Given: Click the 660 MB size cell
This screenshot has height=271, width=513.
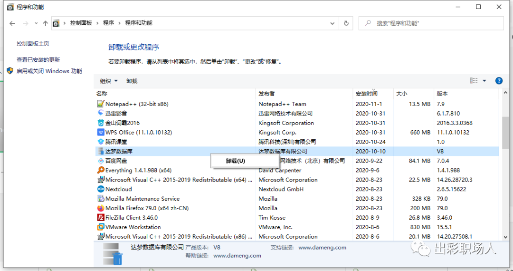Looking at the screenshot, I should 420,133.
